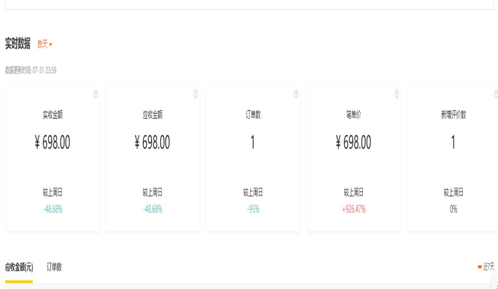
Task: Click the +926.47% change under 笔单价
Action: (x=353, y=209)
